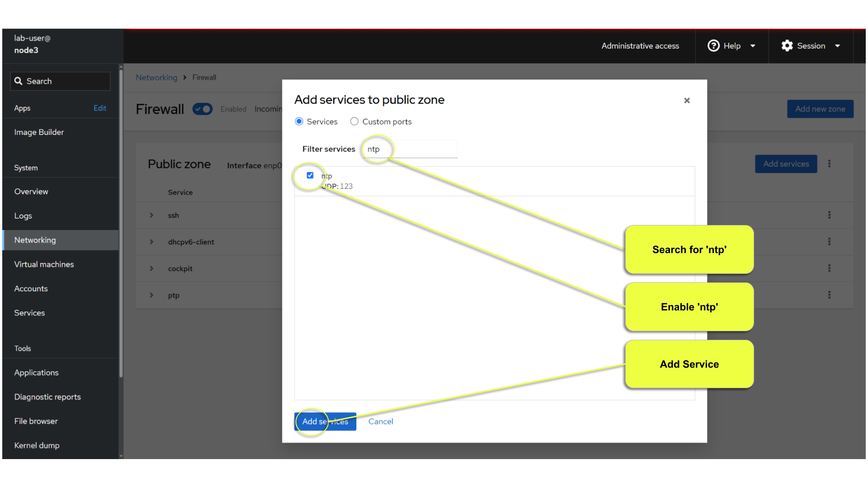Click the blue Add services dialog button
The image size is (868, 488).
[325, 422]
